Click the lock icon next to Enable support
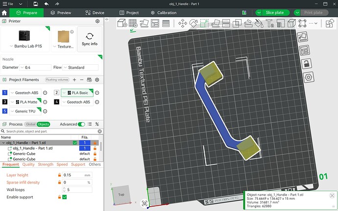 [59, 197]
